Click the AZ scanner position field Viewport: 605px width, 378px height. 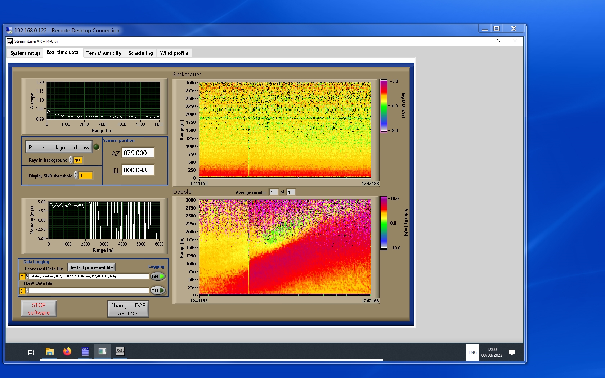coord(138,153)
